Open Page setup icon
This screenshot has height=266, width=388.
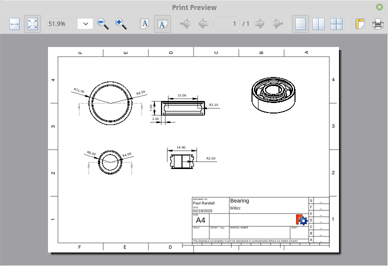coord(360,24)
